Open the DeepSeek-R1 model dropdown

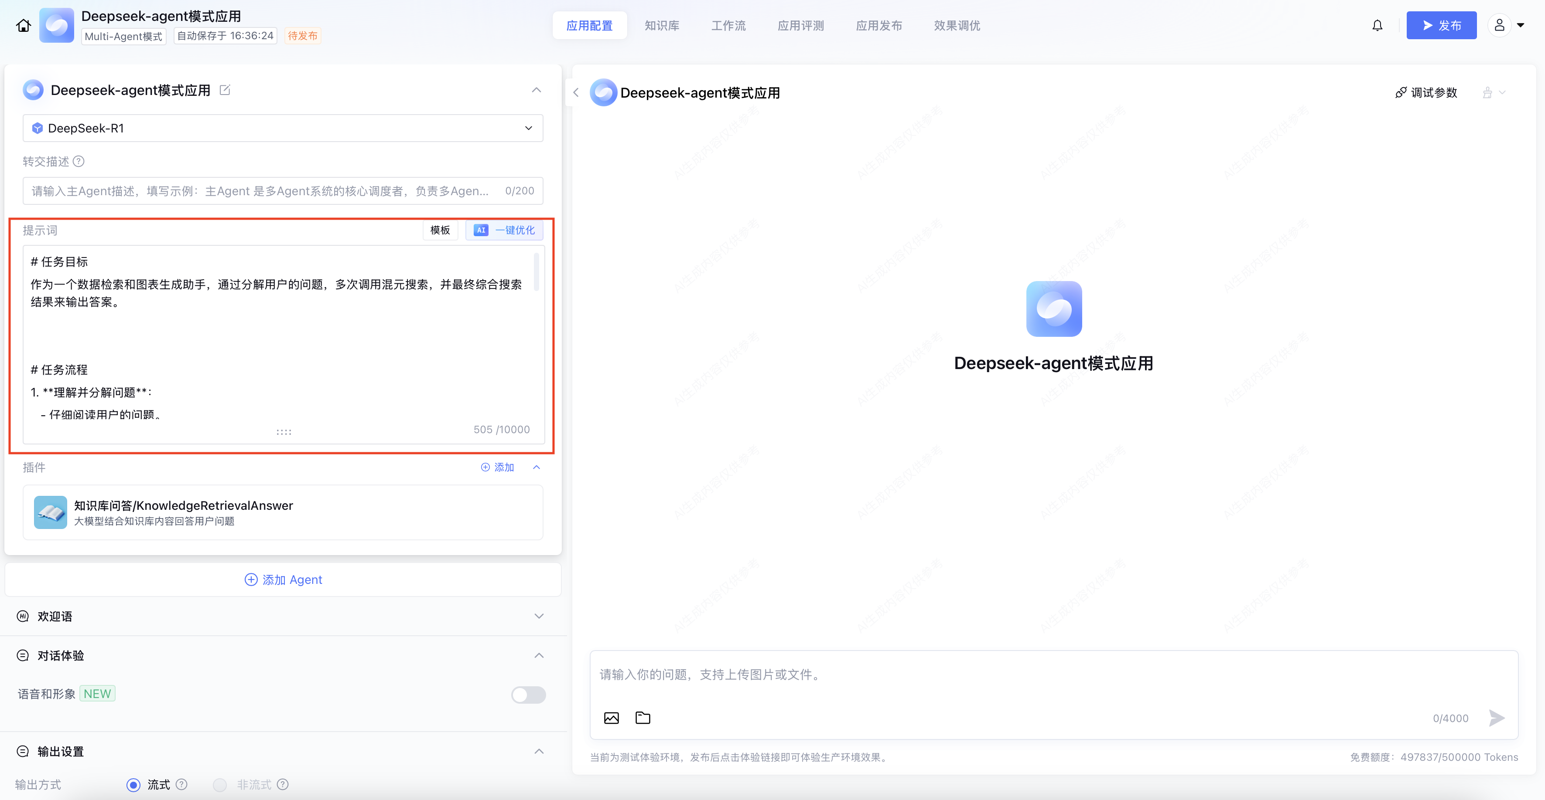click(283, 128)
